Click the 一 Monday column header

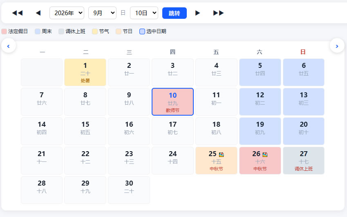click(x=42, y=52)
